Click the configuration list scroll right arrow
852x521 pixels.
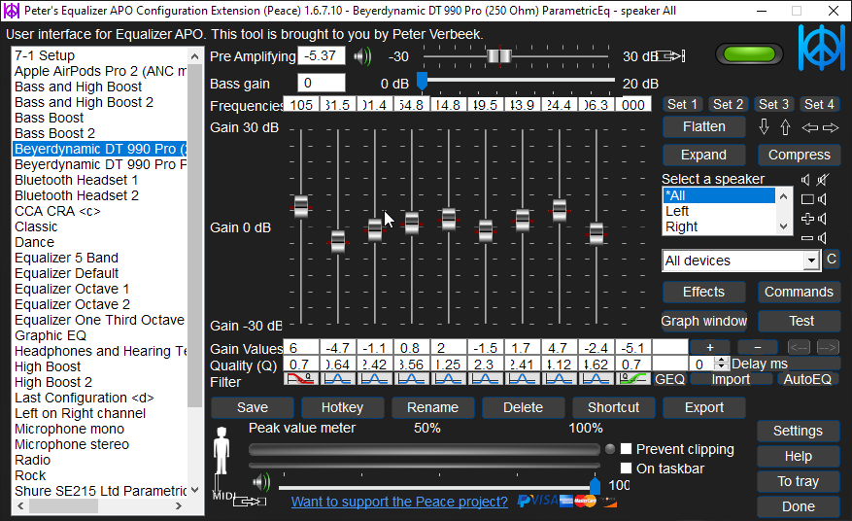click(x=178, y=505)
